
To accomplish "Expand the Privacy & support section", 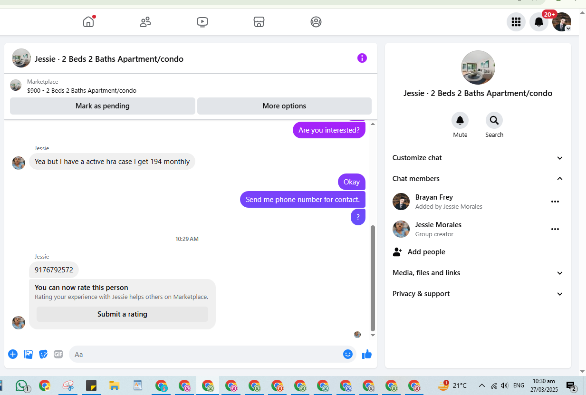I will (478, 294).
